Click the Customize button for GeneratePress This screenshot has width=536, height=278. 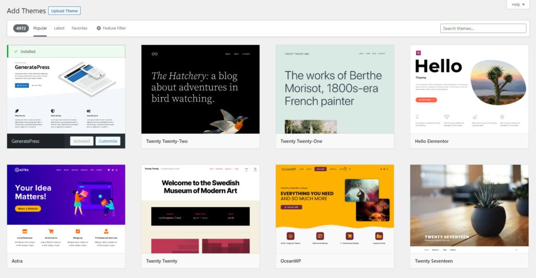[x=108, y=141]
